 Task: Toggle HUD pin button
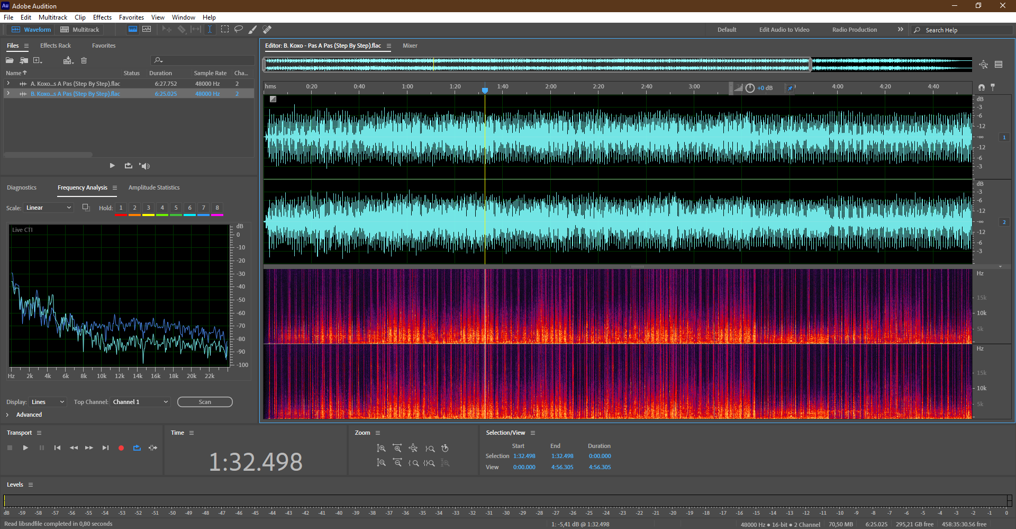(790, 88)
